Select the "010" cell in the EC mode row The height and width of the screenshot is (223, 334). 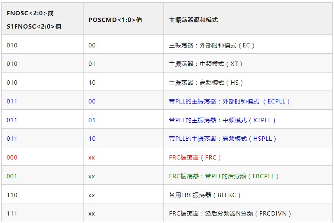click(42, 44)
